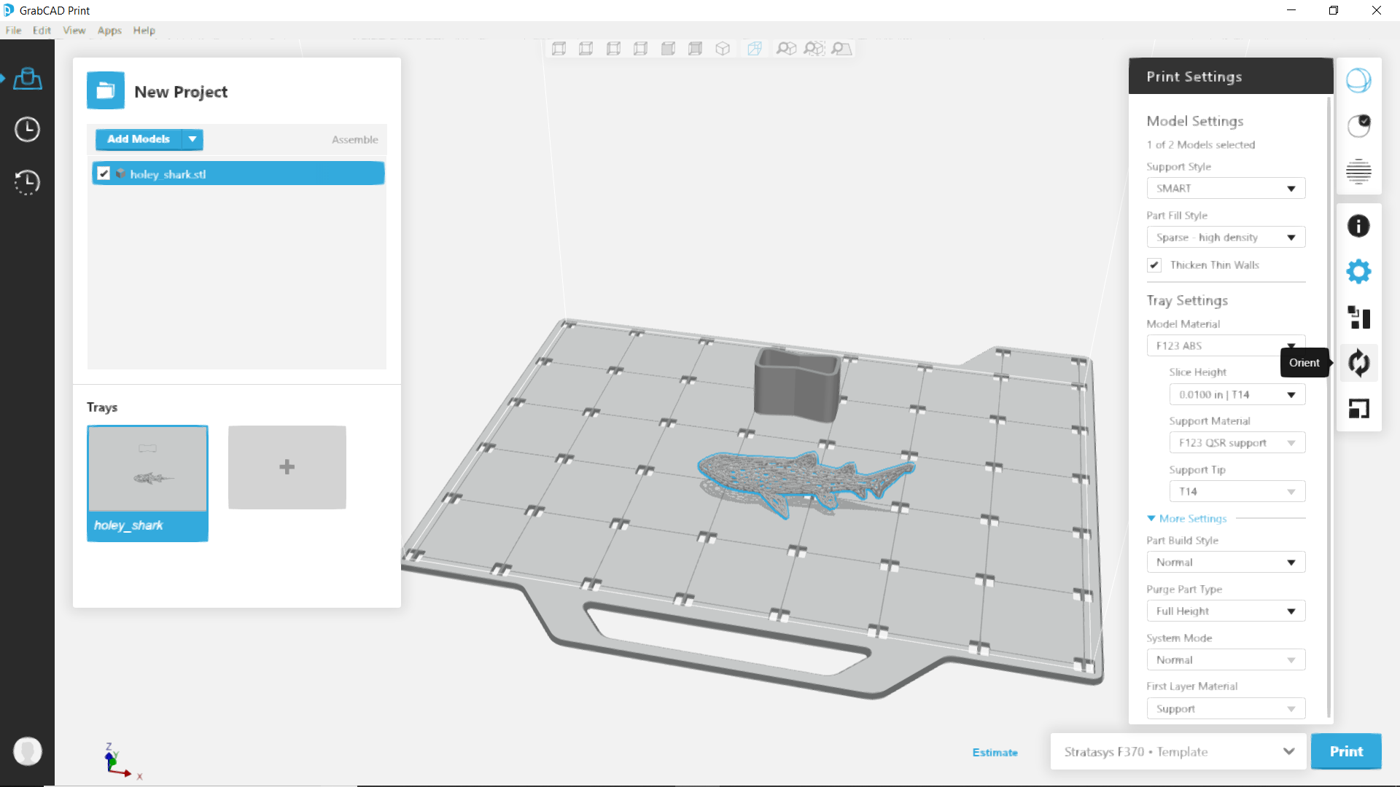Select the holey_shark.stl model row
1400x787 pixels.
coord(238,173)
